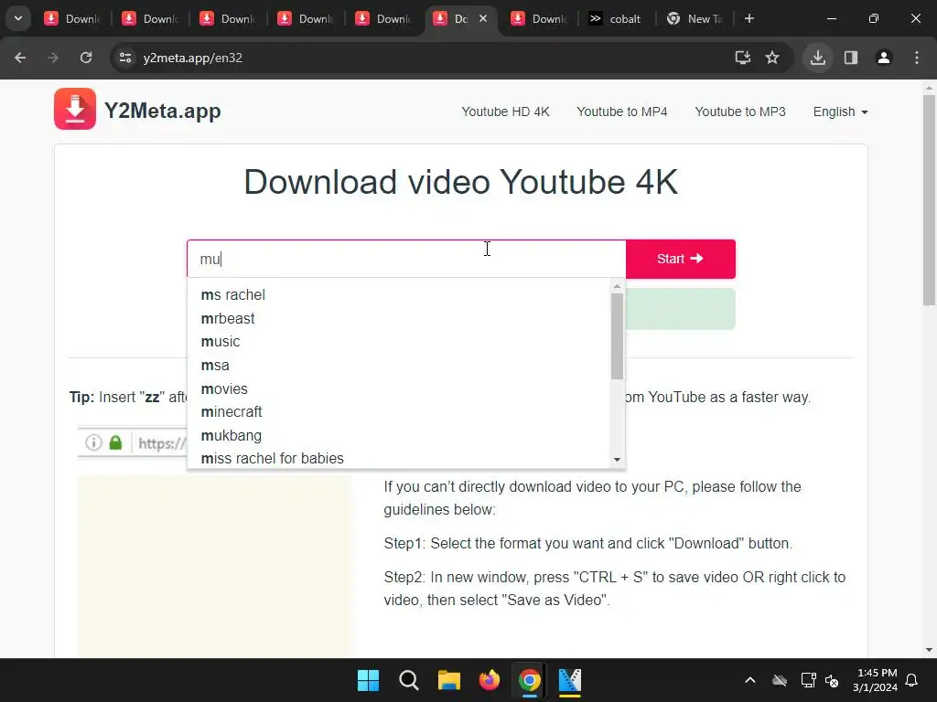Open the tab search dropdown arrow
This screenshot has width=937, height=702.
[18, 18]
